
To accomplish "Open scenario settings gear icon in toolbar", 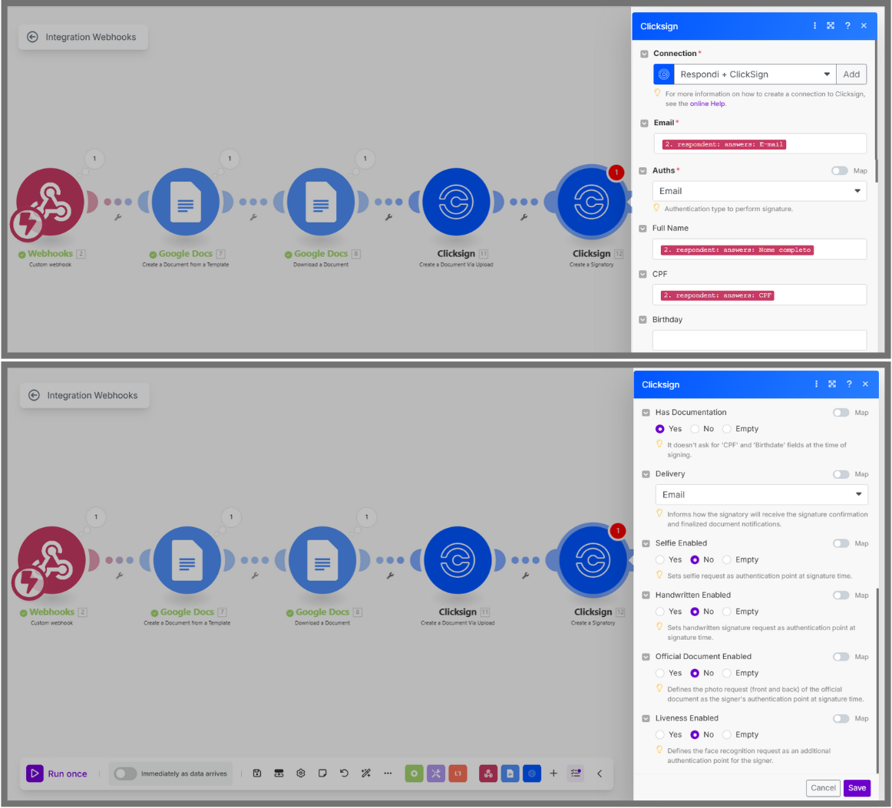I will tap(301, 773).
